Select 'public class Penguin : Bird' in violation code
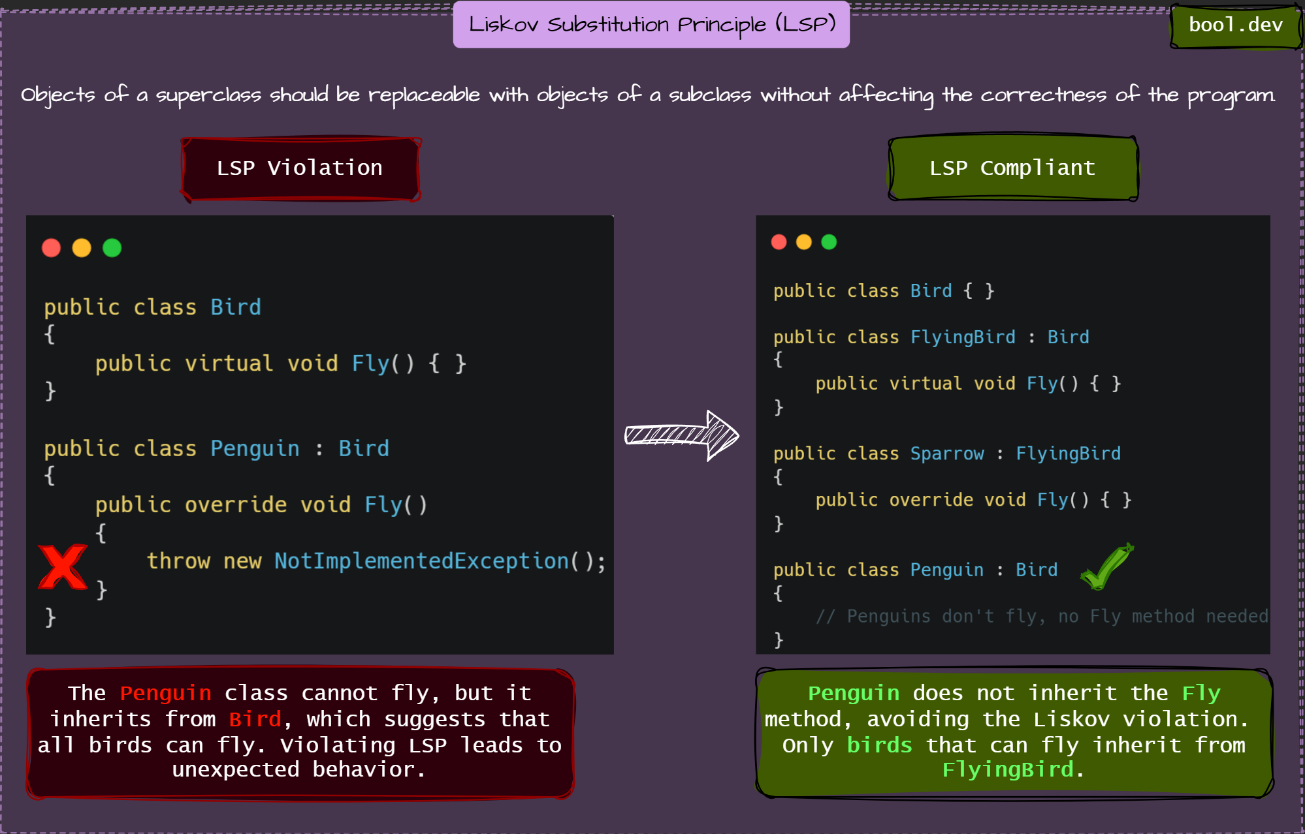This screenshot has height=834, width=1305. coord(216,448)
